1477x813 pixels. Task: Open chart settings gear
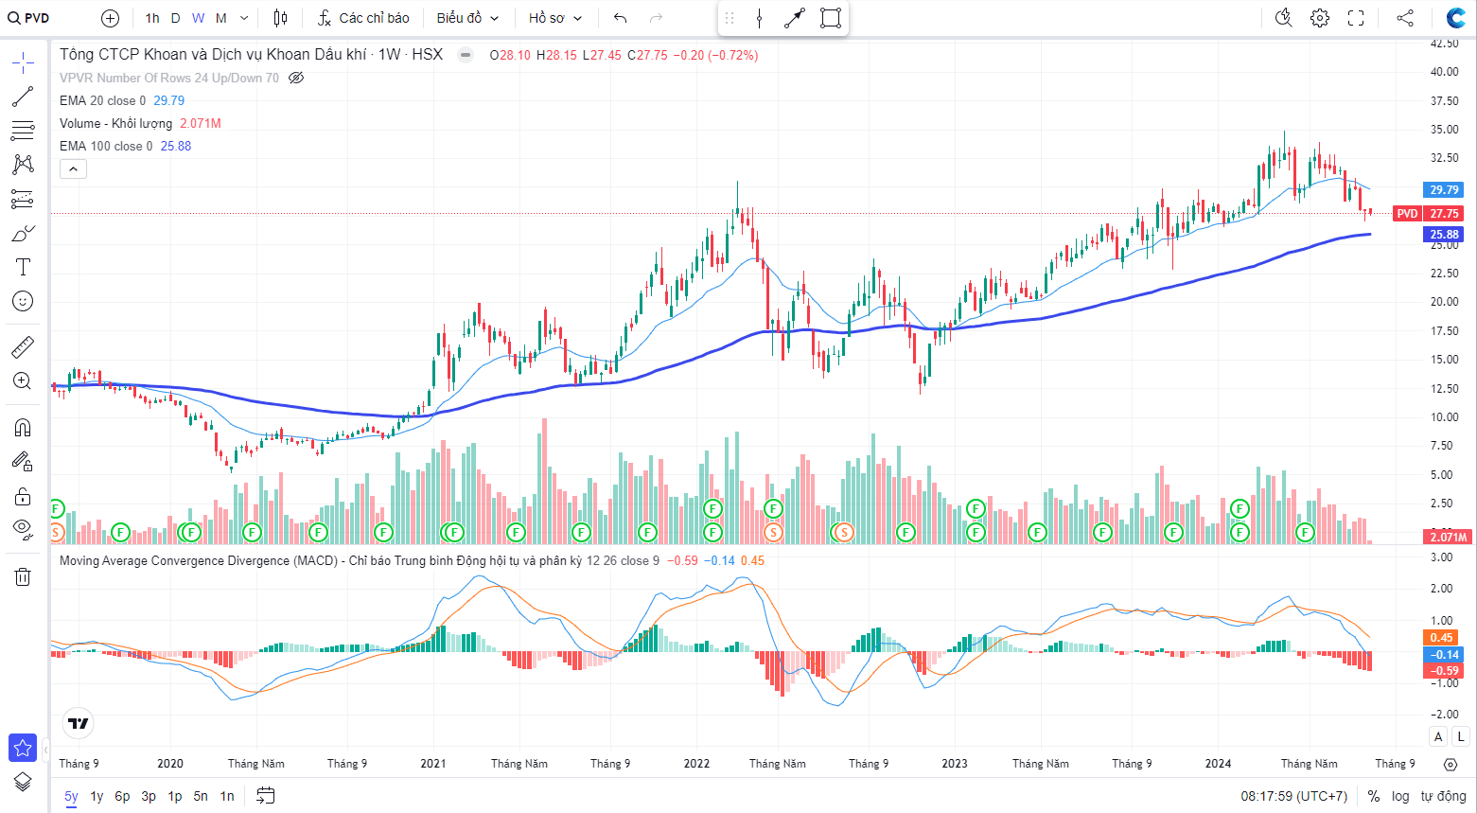[1320, 18]
